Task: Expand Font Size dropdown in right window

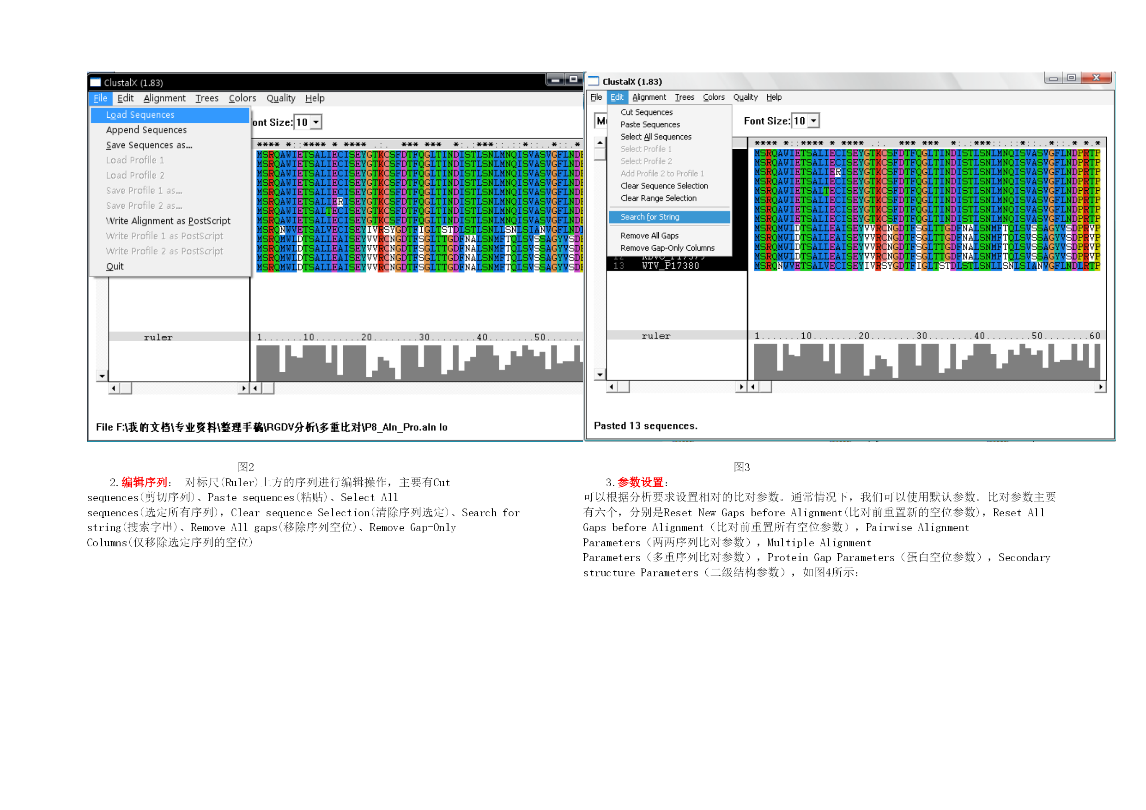Action: click(813, 121)
